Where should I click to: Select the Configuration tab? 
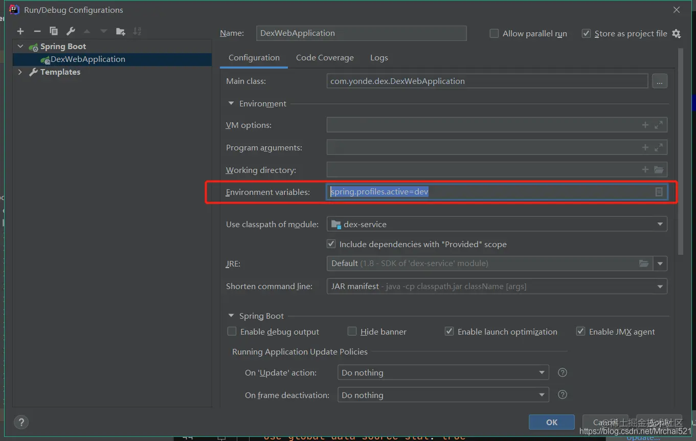tap(254, 58)
